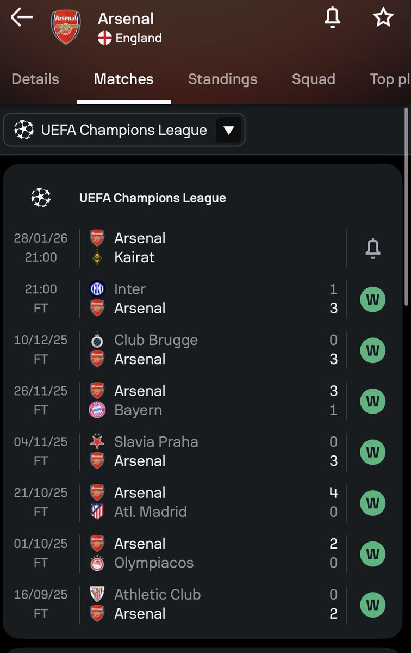Click the W badge on Olympiacos match
This screenshot has width=411, height=653.
(x=373, y=554)
